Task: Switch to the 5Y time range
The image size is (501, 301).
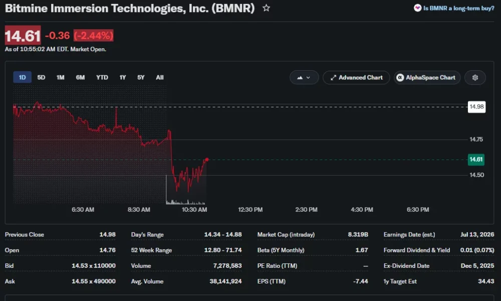Action: pos(141,77)
